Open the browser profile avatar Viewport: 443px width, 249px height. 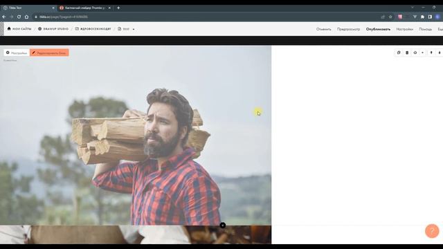coord(437,17)
